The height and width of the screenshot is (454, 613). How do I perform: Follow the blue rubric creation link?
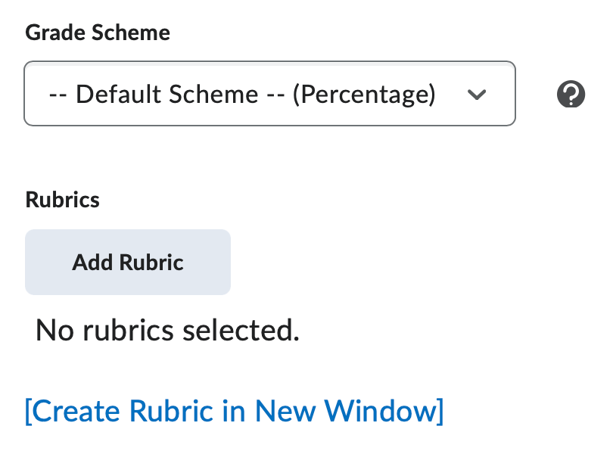pyautogui.click(x=235, y=410)
